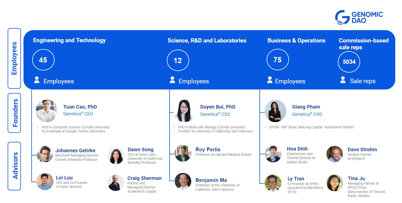This screenshot has width=402, height=203.
Task: Click the Commission-based sale reps heading
Action: tap(364, 44)
